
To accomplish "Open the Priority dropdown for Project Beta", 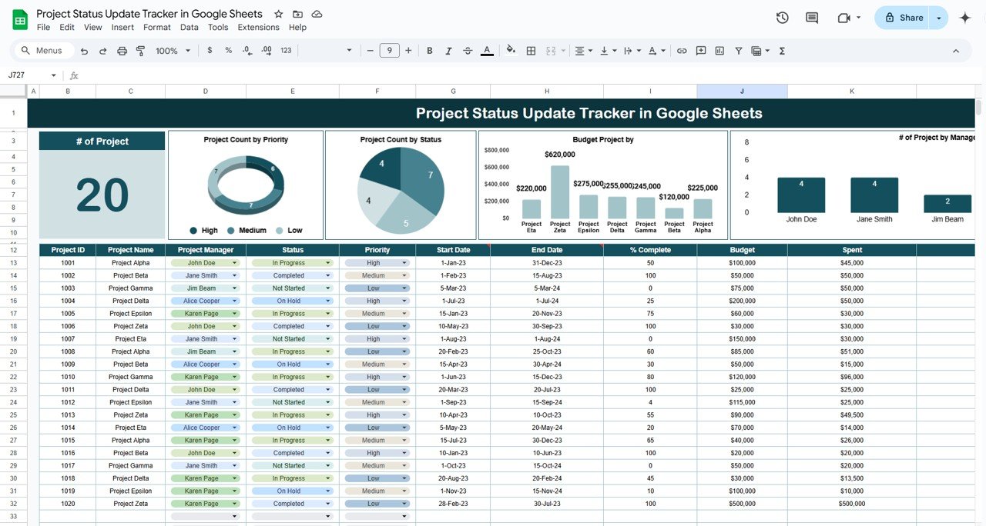I will click(x=404, y=275).
